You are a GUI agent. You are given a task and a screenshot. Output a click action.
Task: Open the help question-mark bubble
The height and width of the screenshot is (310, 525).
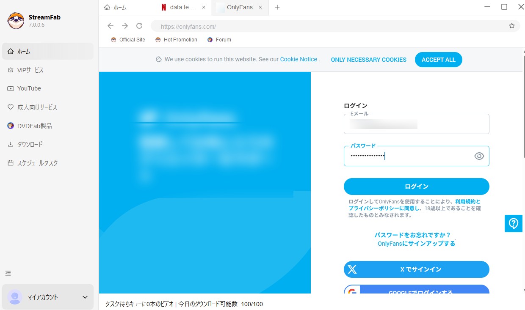click(513, 223)
